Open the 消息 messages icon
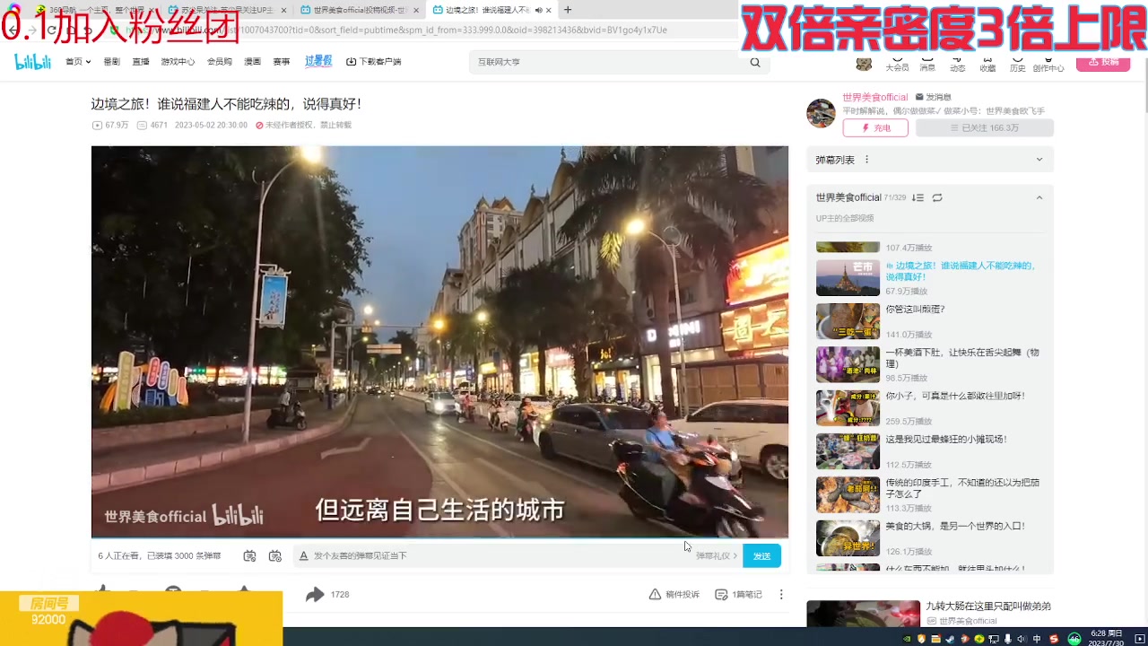Image resolution: width=1148 pixels, height=646 pixels. point(927,65)
